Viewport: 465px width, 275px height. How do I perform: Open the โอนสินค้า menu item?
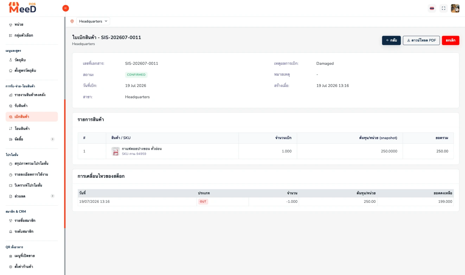32,129
